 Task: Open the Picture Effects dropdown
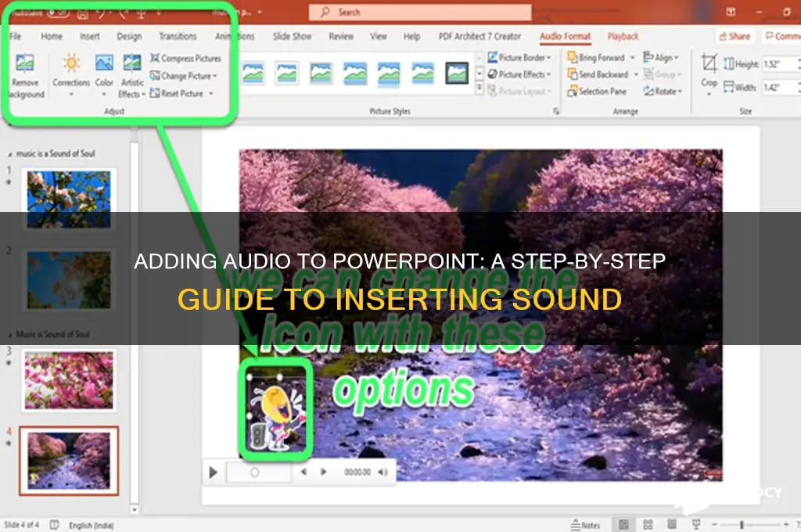click(519, 74)
